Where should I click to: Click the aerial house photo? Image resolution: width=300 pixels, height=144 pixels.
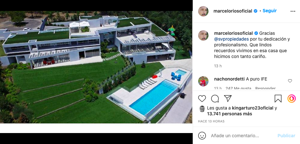tap(96, 67)
